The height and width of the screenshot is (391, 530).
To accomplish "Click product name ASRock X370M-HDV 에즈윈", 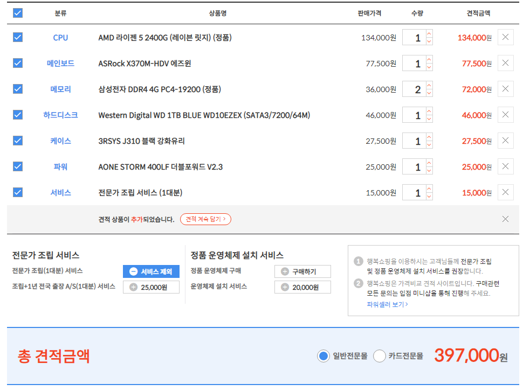I will 144,64.
